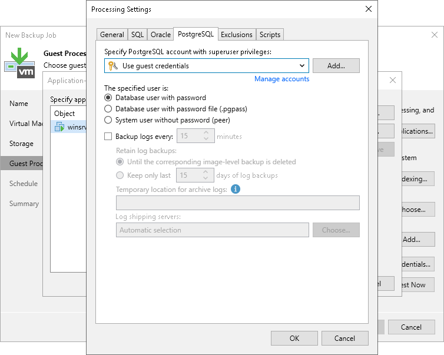Open the Manage accounts link
Image resolution: width=444 pixels, height=355 pixels.
281,79
